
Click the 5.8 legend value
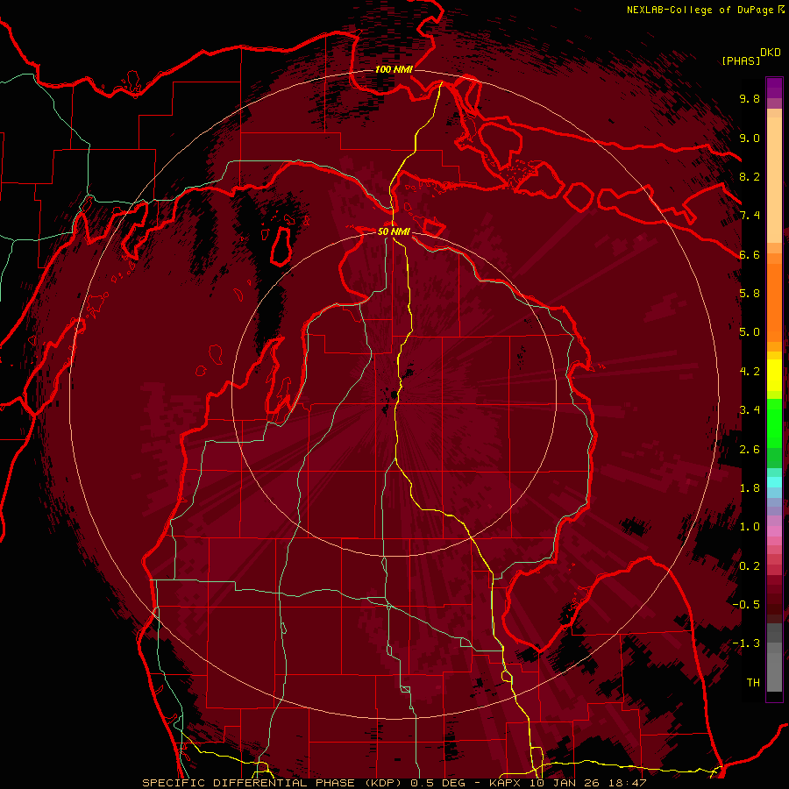(750, 294)
